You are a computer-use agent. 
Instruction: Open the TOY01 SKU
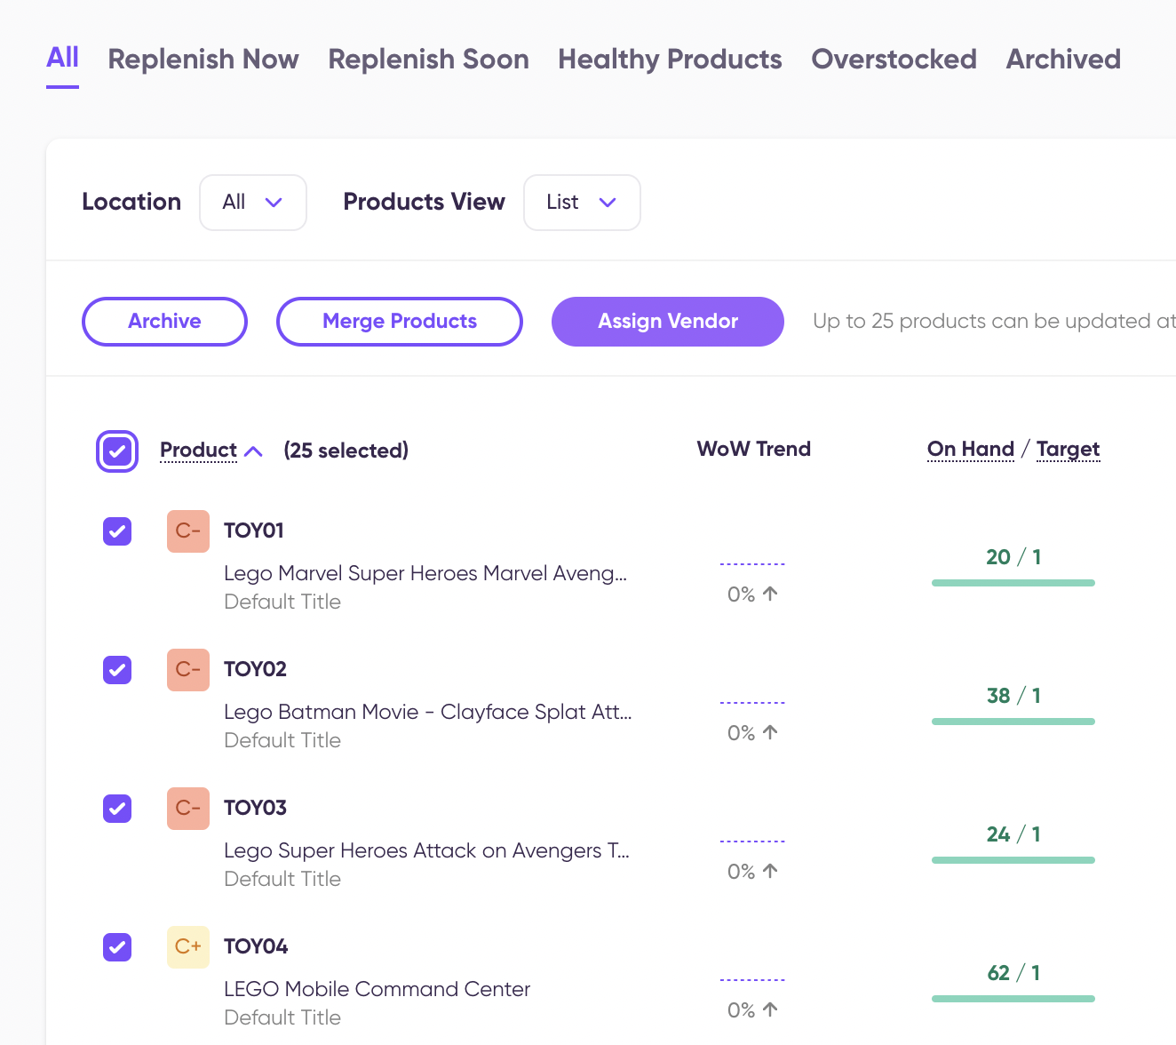[x=254, y=530]
